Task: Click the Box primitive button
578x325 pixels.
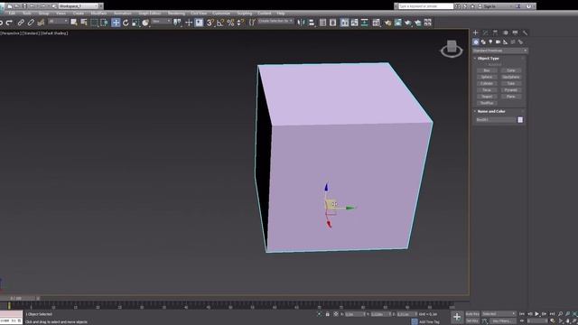Action: tap(487, 70)
